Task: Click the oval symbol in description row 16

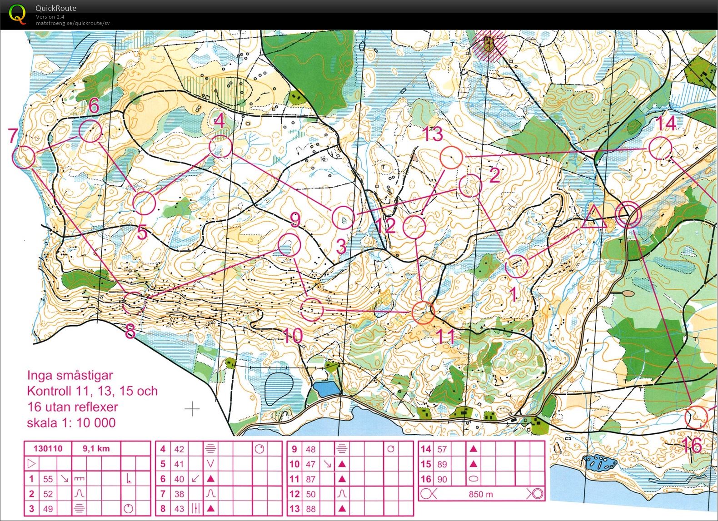Action: tap(474, 479)
